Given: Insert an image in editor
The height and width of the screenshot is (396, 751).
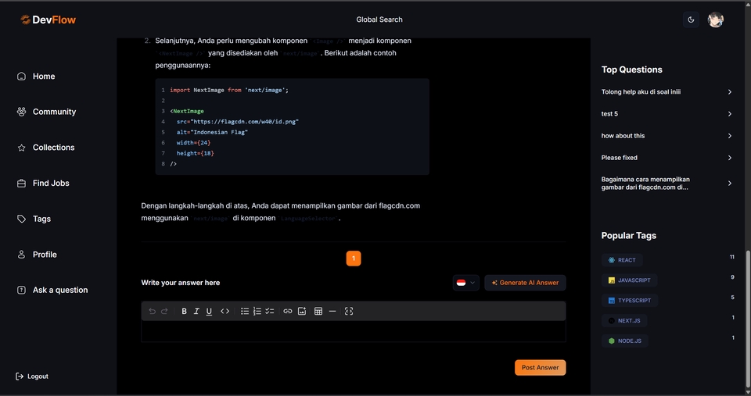Looking at the screenshot, I should coord(302,312).
